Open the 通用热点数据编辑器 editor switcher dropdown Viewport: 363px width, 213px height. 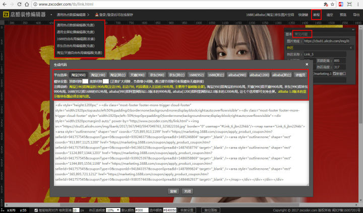click(x=73, y=15)
